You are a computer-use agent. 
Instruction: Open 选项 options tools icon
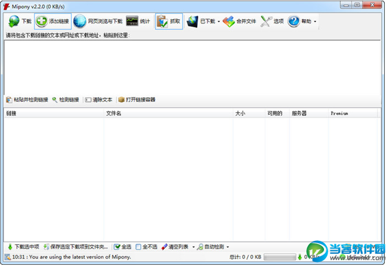pyautogui.click(x=266, y=22)
